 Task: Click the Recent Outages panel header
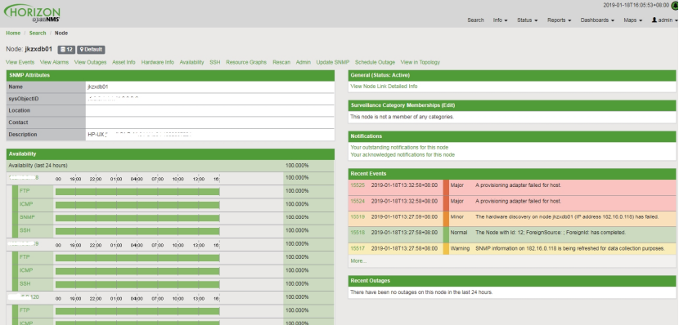512,281
